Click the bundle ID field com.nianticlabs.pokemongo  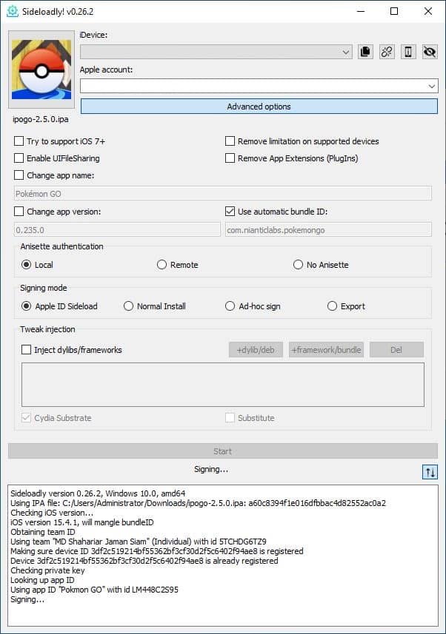point(328,230)
